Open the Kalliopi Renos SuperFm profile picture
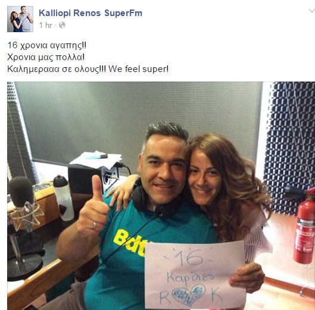The image size is (315, 310). pos(20,19)
